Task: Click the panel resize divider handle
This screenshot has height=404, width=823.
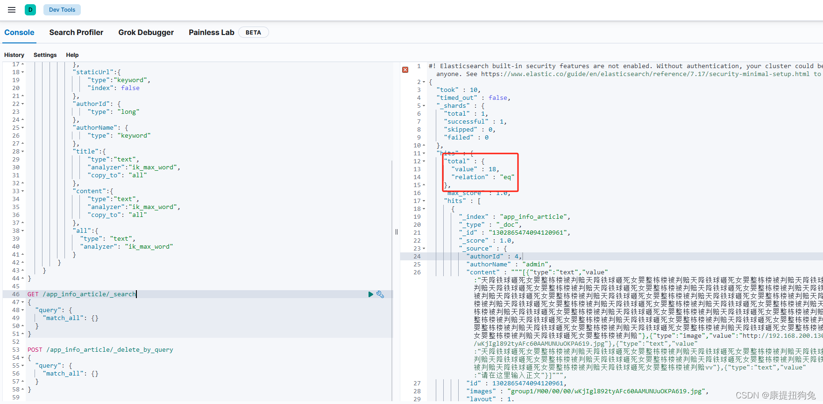Action: pyautogui.click(x=397, y=232)
